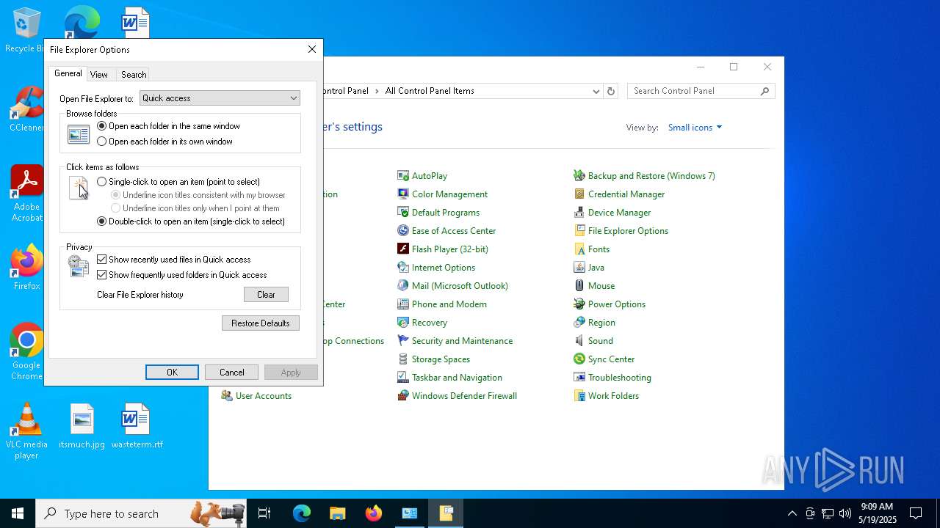The image size is (940, 528).
Task: Select the Google Chrome desktop shortcut
Action: click(x=26, y=352)
